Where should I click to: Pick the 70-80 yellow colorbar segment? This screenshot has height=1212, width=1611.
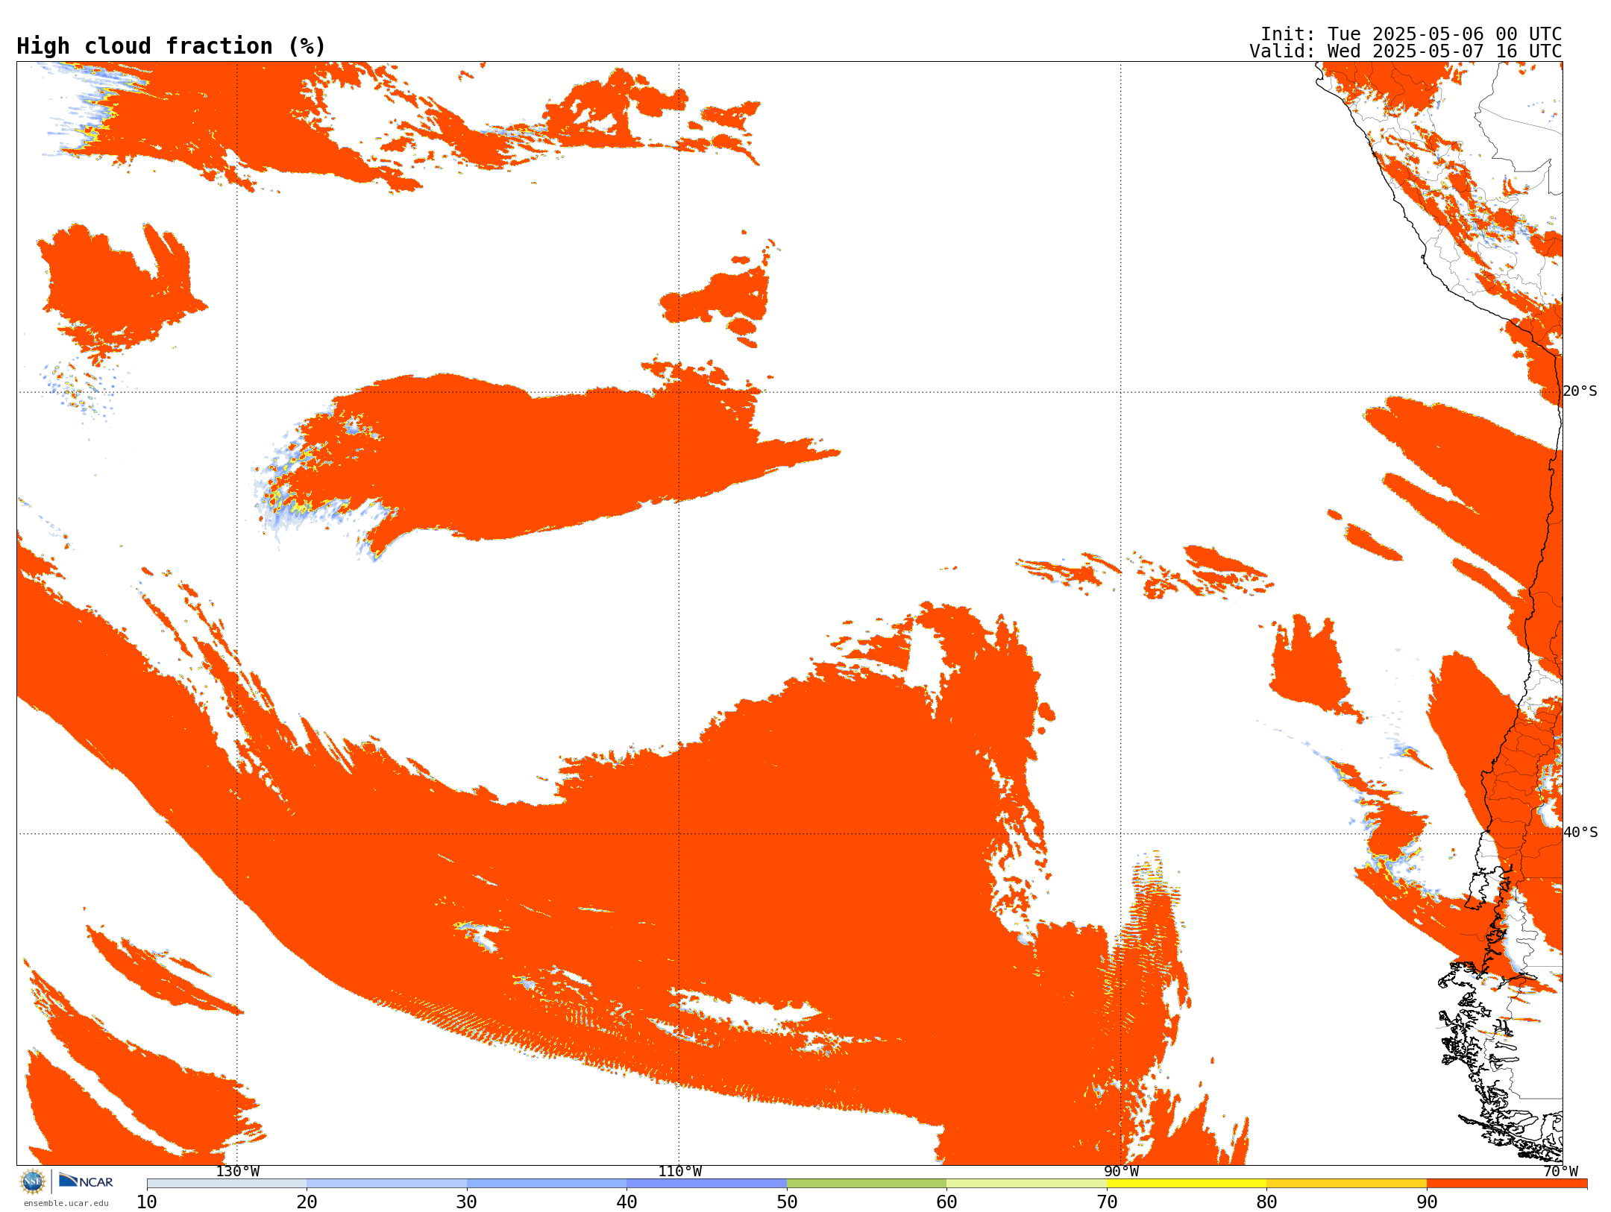pyautogui.click(x=1187, y=1184)
